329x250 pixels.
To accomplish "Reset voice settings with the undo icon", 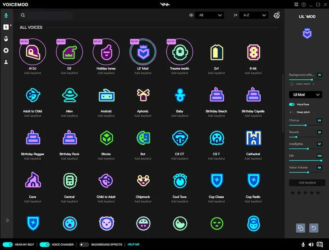I will tap(315, 228).
